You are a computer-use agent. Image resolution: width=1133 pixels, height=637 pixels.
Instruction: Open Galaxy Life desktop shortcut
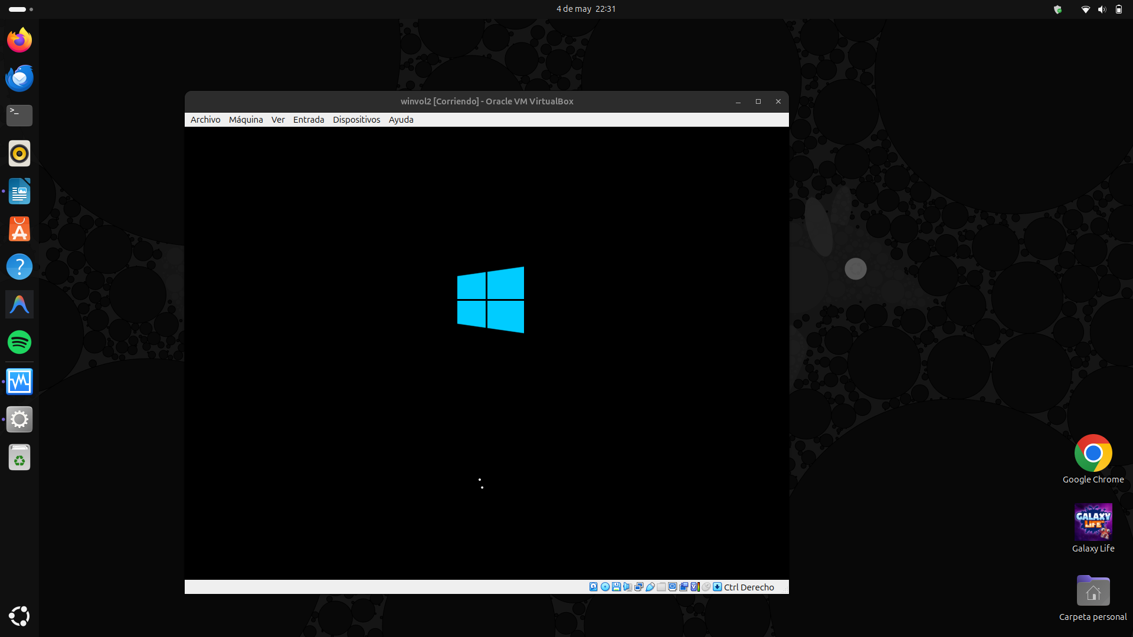coord(1093,528)
